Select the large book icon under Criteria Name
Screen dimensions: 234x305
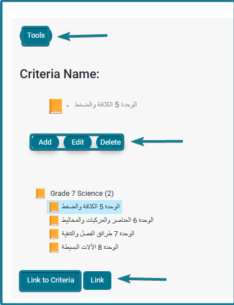tap(56, 106)
